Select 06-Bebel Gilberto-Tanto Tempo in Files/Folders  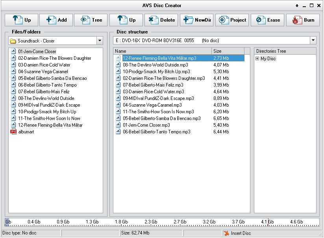pos(47,85)
